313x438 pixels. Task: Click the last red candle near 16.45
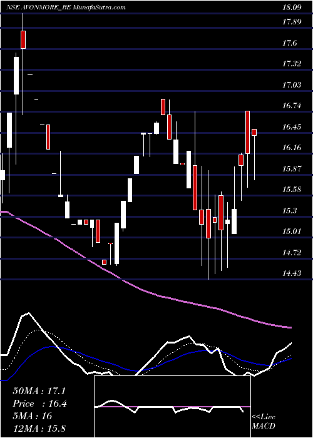coord(254,132)
